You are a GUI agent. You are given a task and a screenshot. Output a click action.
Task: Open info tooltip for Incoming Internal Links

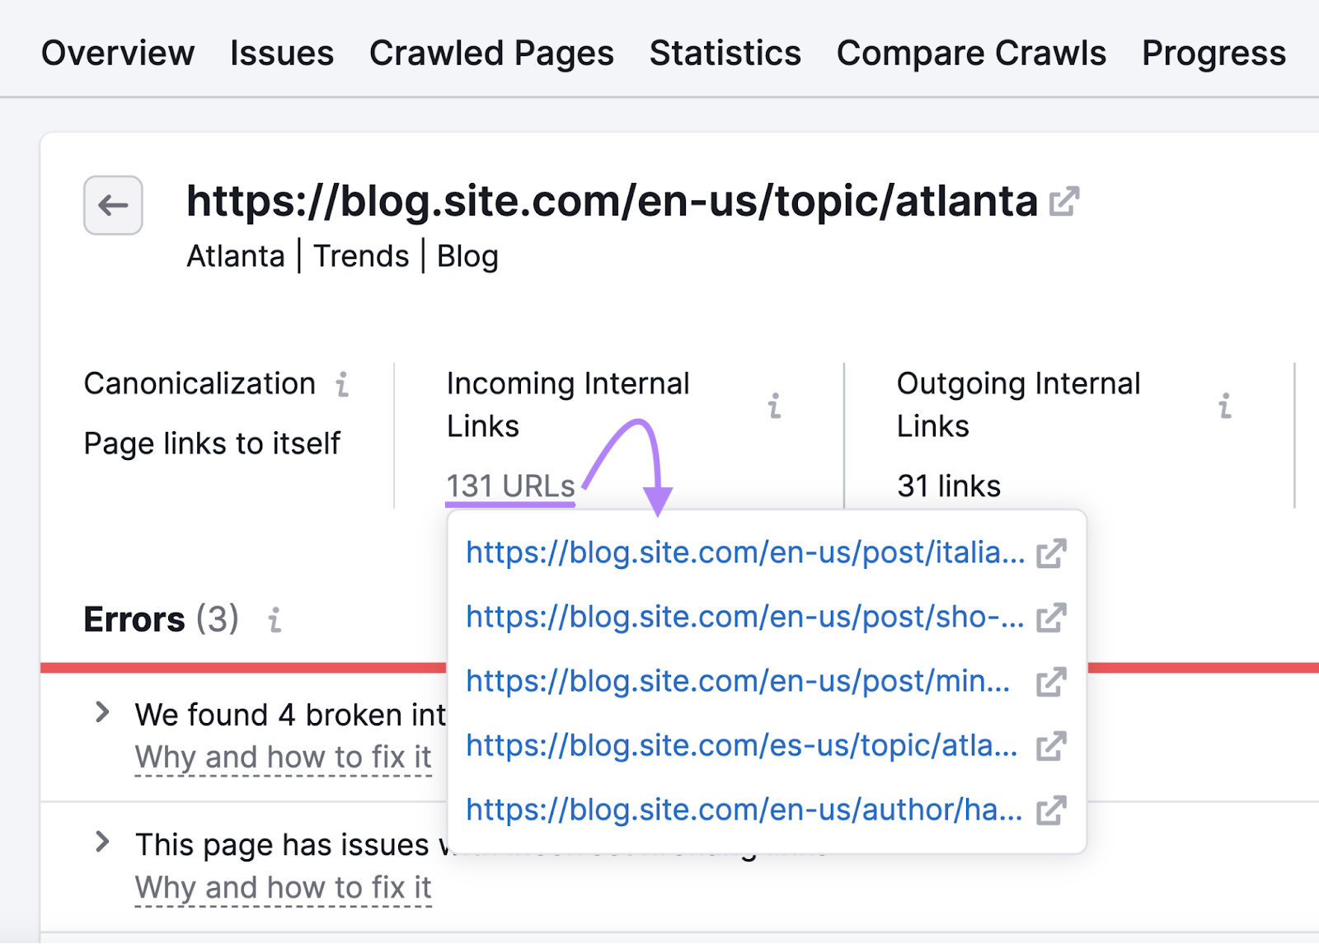(774, 406)
